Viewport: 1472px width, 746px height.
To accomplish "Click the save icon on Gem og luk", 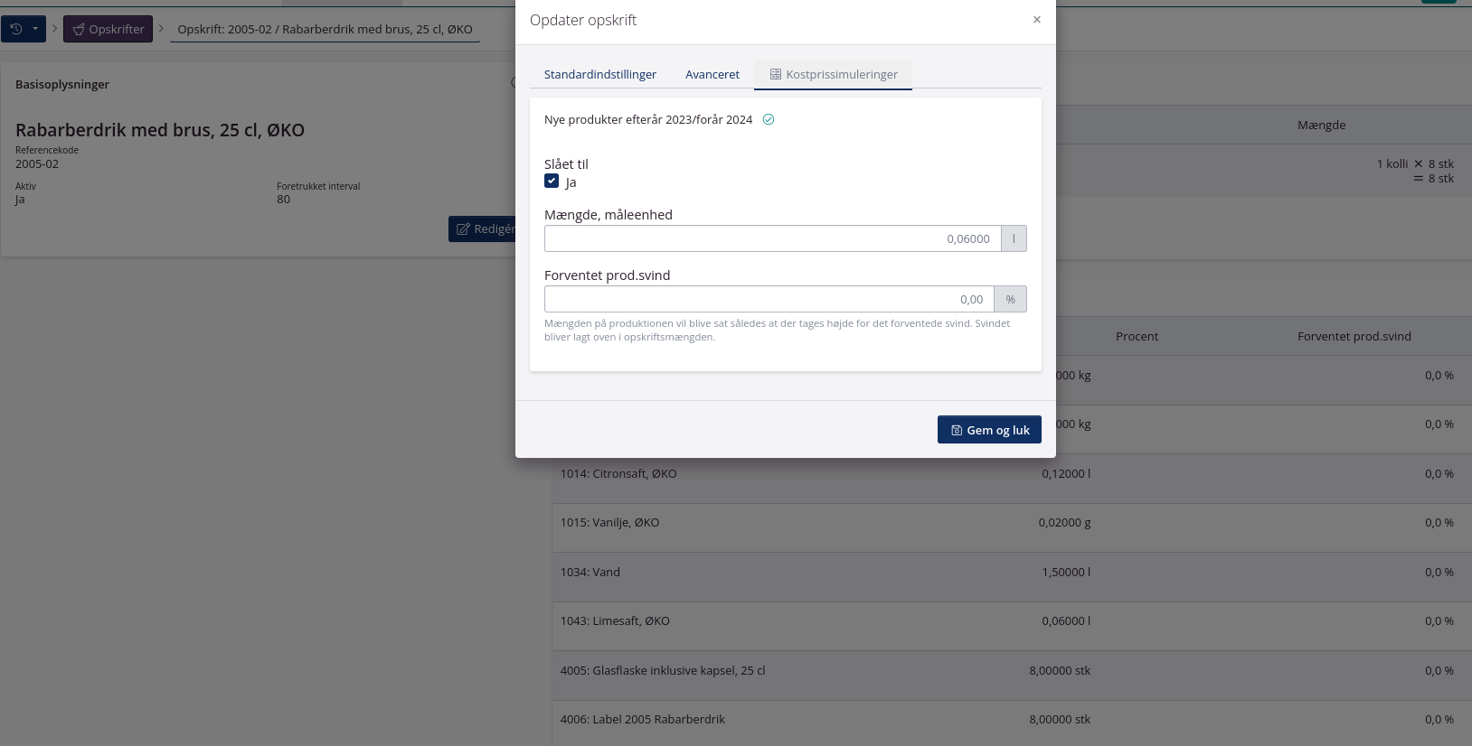I will tap(957, 430).
